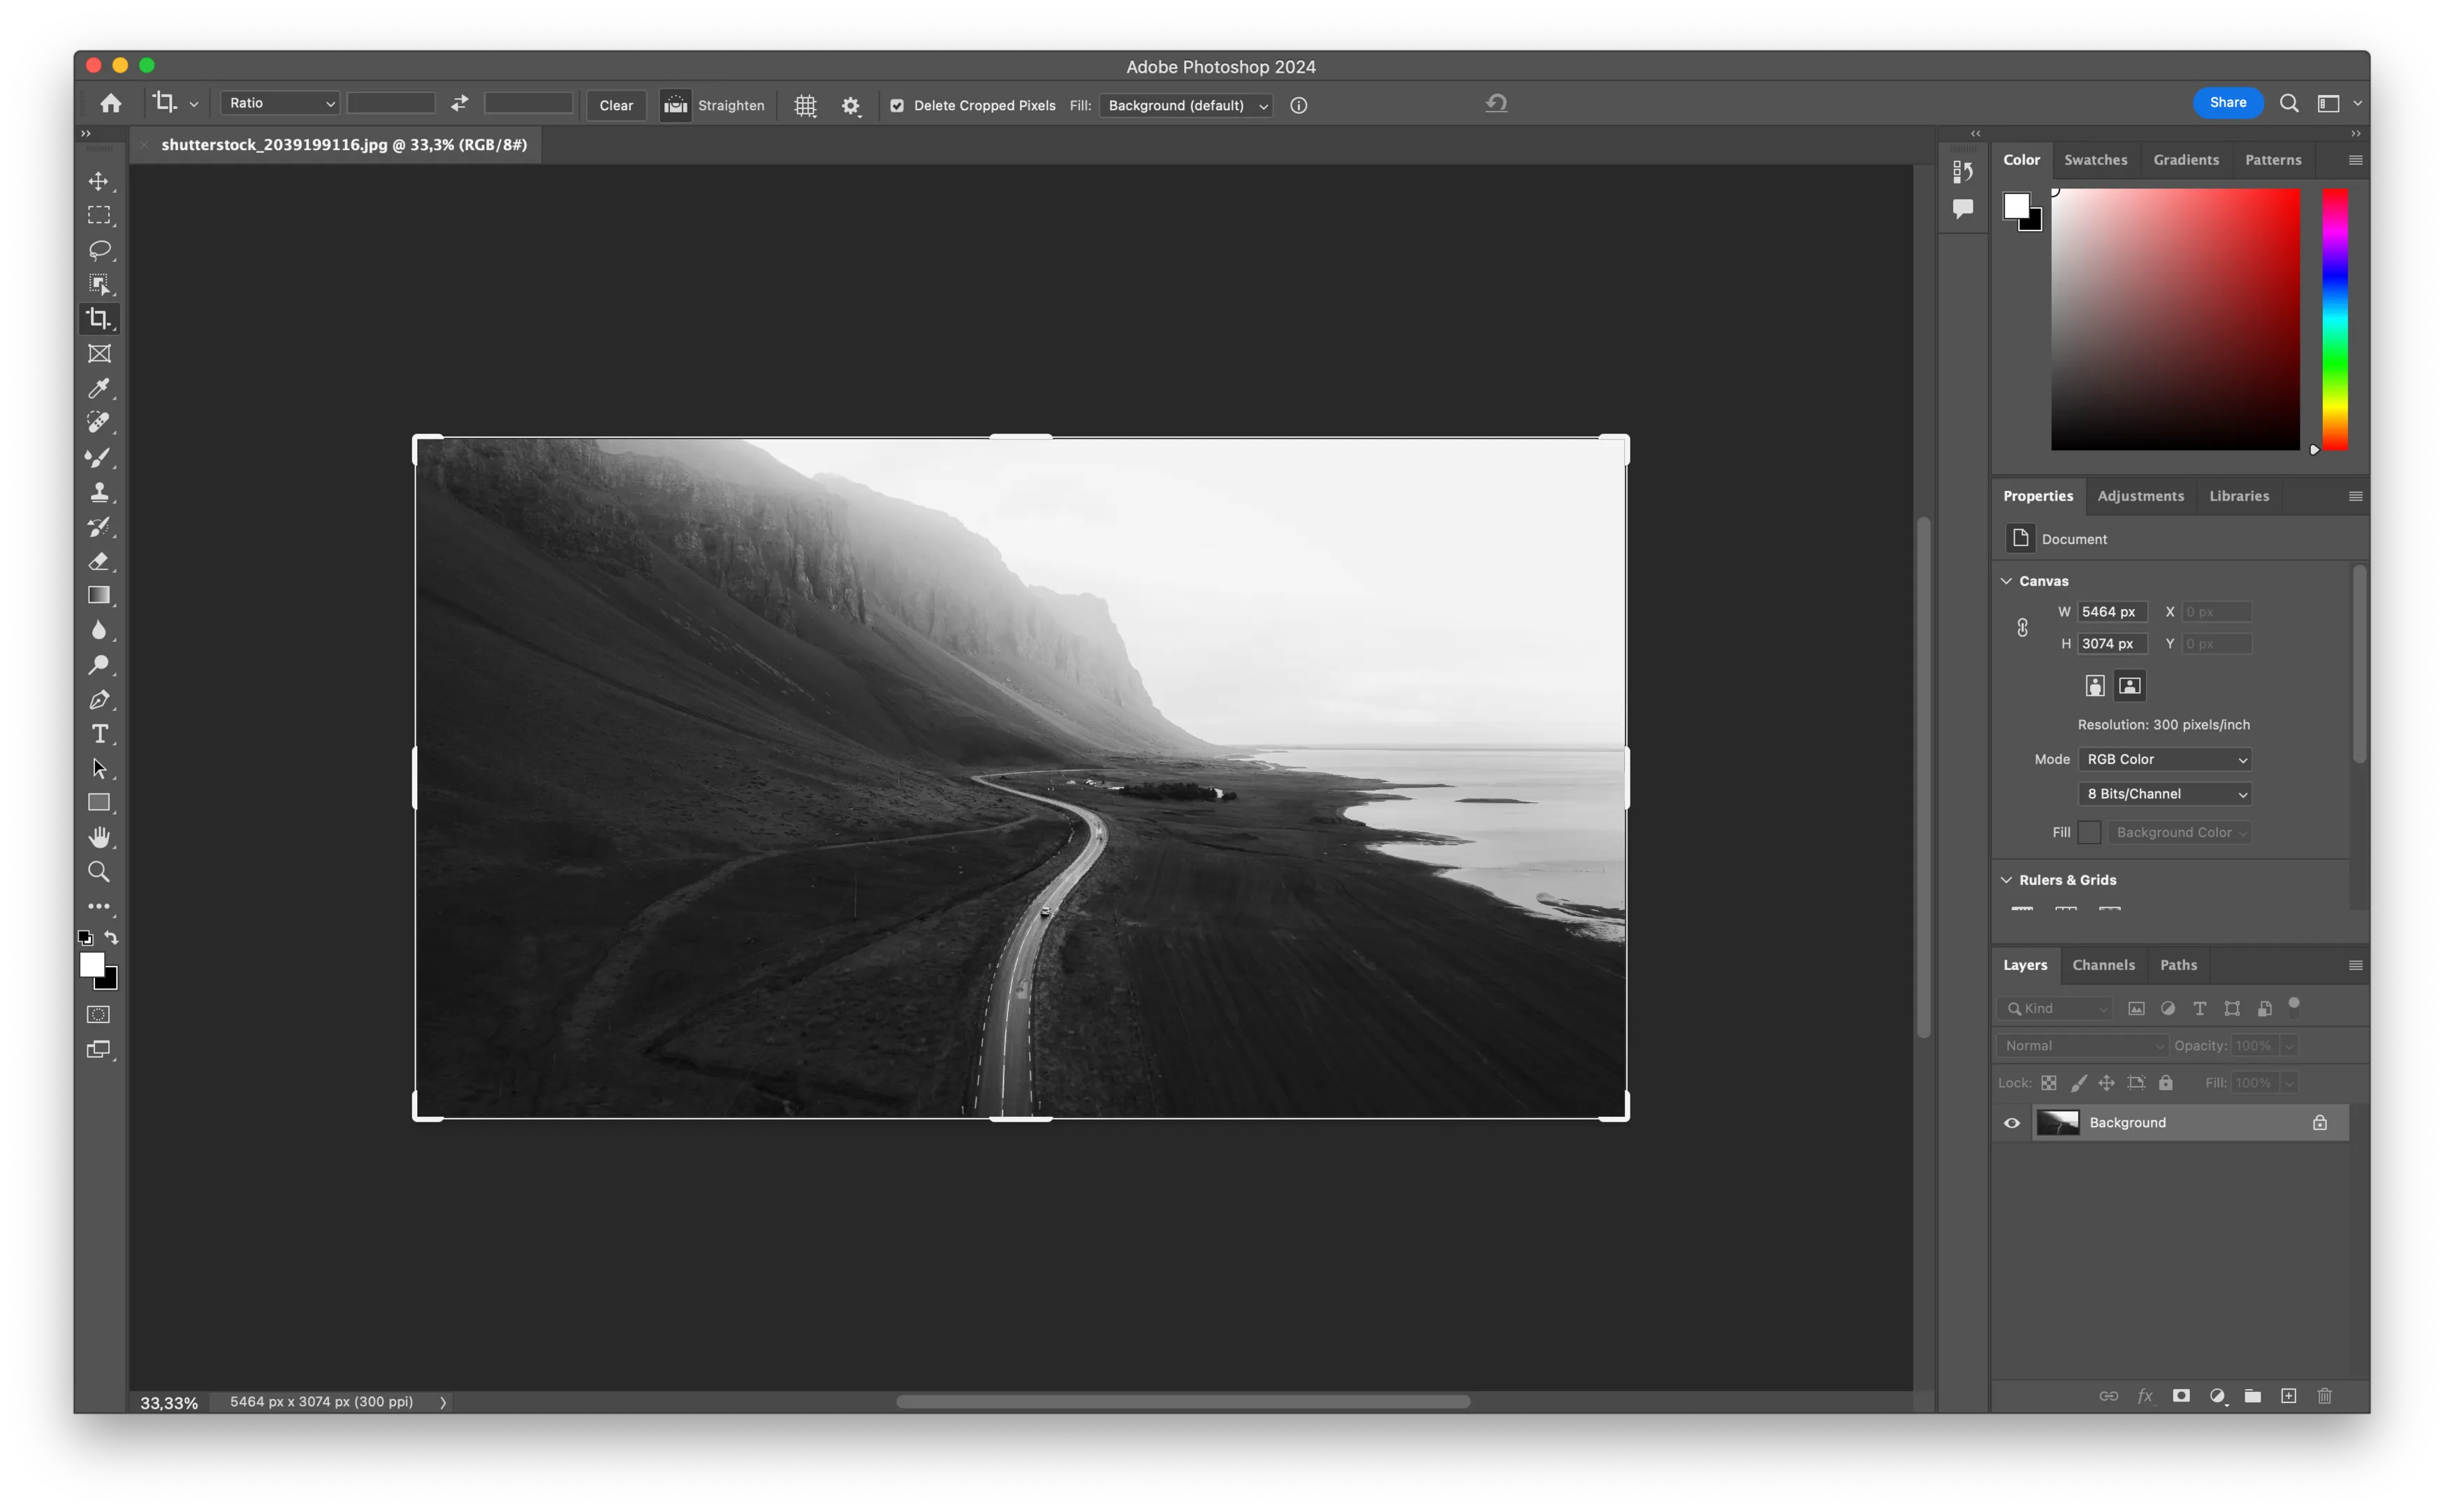Viewport: 2445px width, 1512px height.
Task: Open the Swatches tab
Action: coord(2095,160)
